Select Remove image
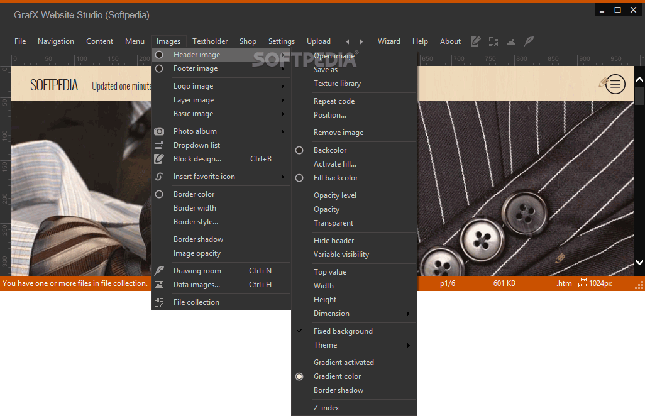Viewport: 645px width, 416px height. (339, 133)
